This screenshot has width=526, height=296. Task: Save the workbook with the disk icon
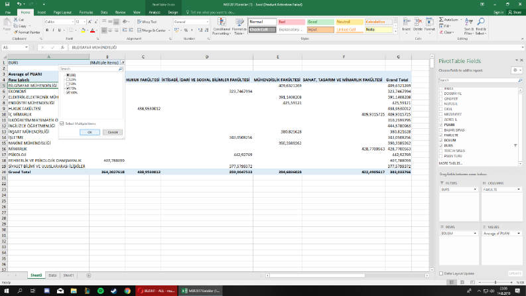tap(7, 5)
